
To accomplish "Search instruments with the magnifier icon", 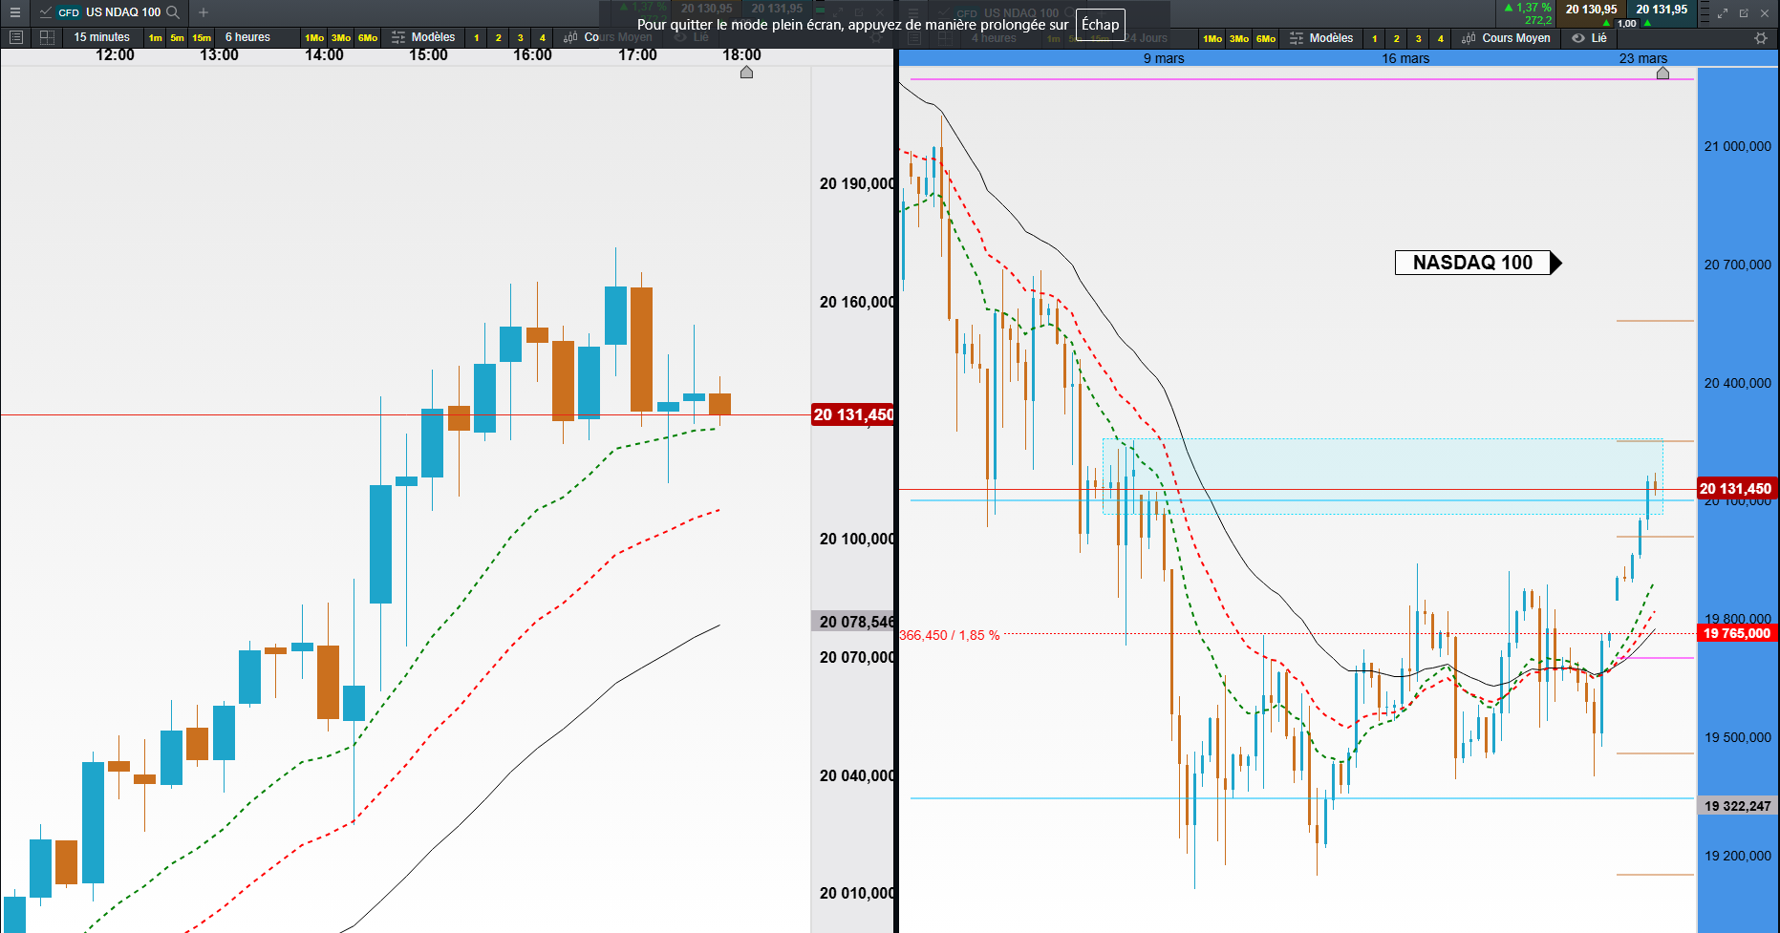I will pos(173,12).
